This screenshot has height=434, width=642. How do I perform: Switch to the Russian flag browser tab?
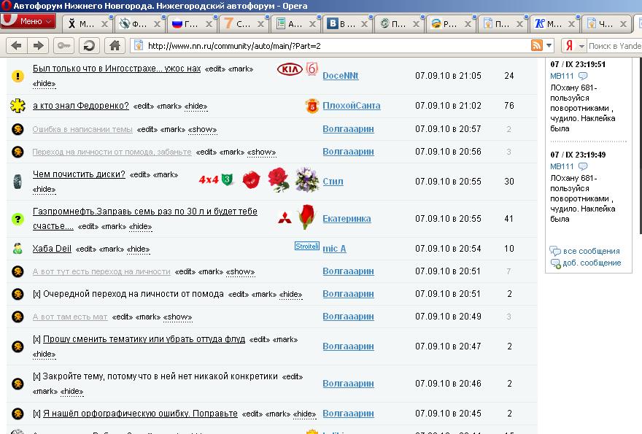(185, 23)
